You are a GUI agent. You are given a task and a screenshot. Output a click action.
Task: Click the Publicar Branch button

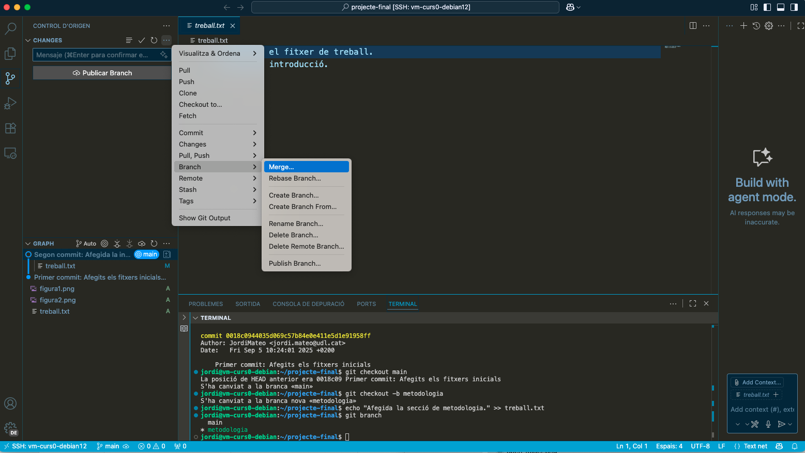102,73
